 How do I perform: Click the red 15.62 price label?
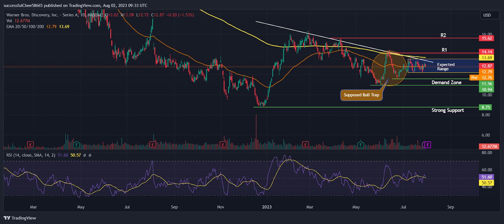pos(486,38)
